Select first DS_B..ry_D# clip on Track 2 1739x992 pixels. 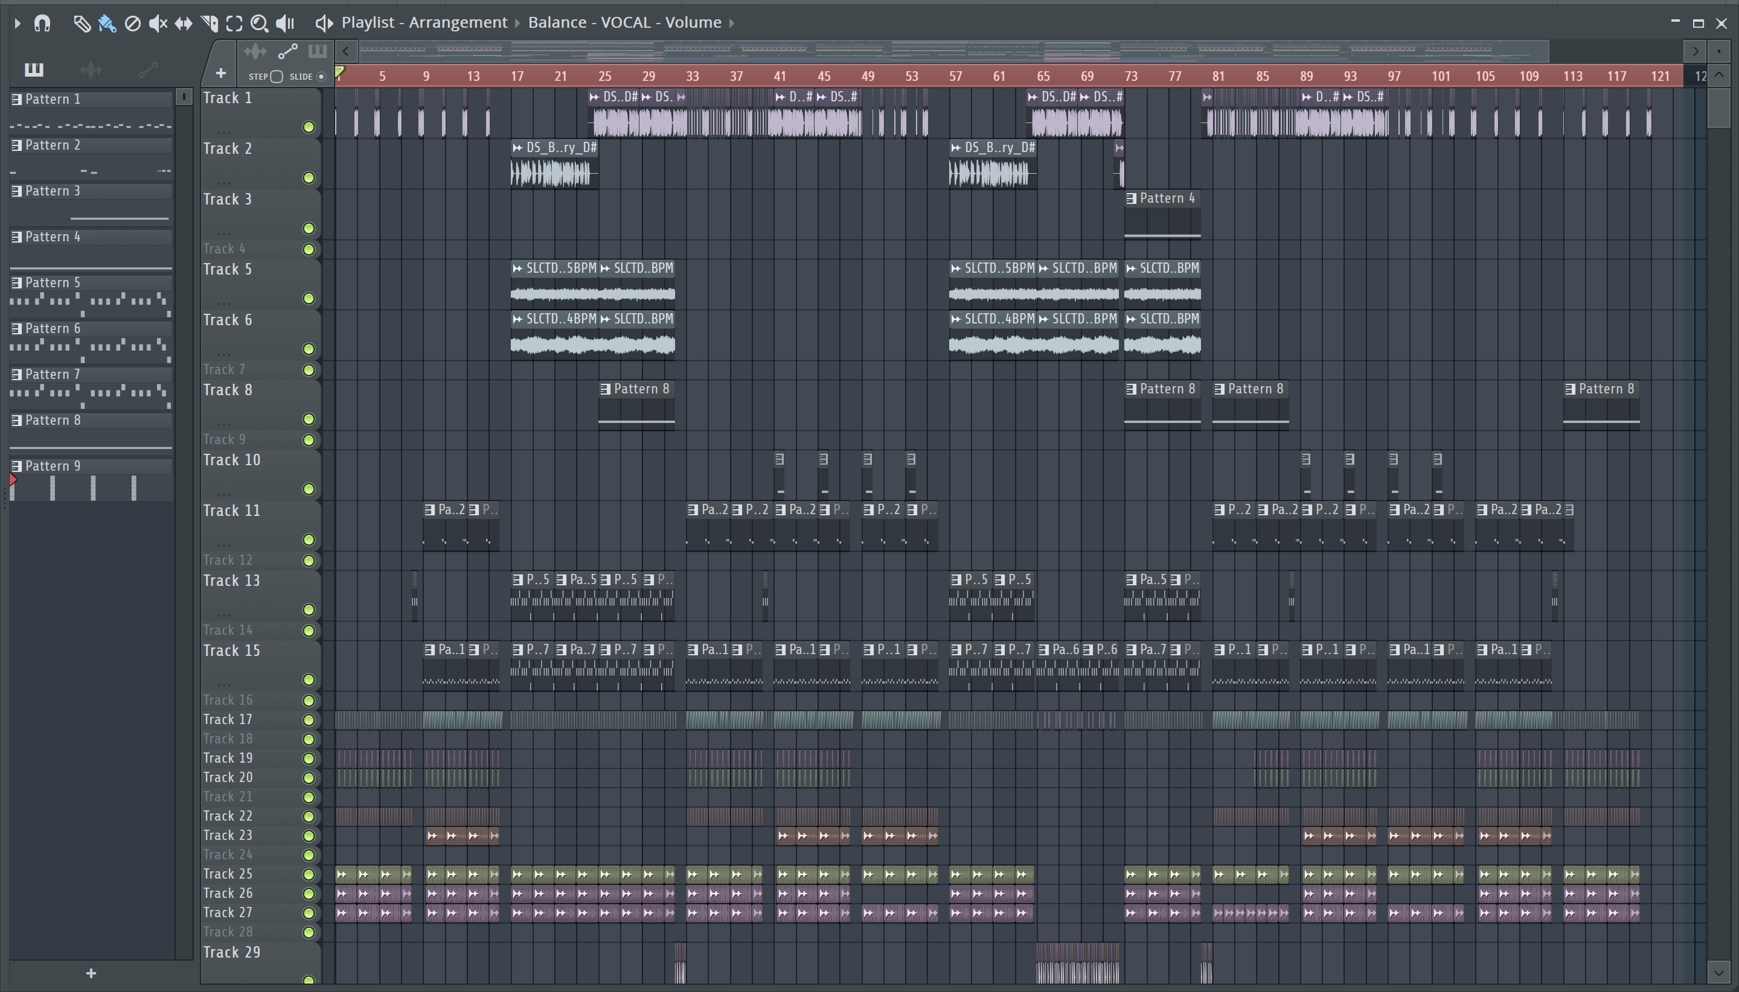554,164
